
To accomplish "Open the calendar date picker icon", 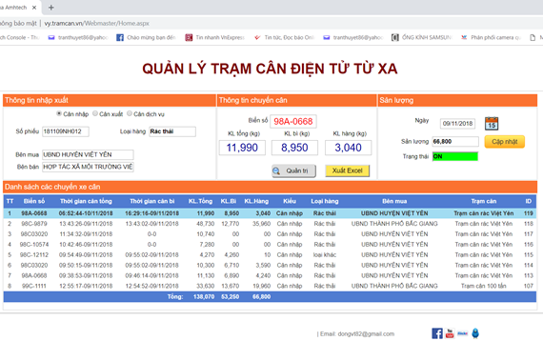I will [x=492, y=123].
